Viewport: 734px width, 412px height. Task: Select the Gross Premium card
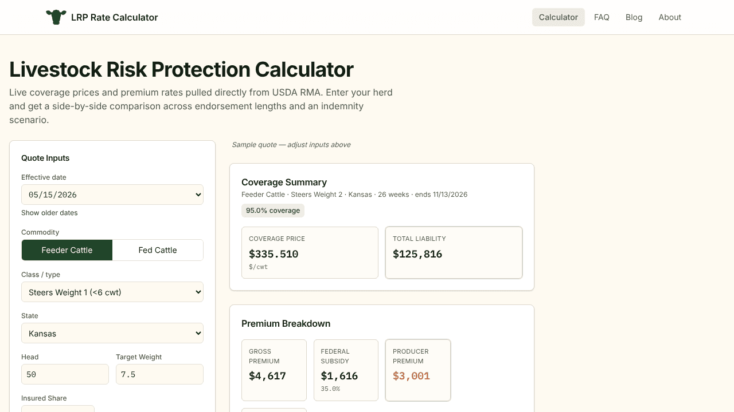[x=274, y=370]
